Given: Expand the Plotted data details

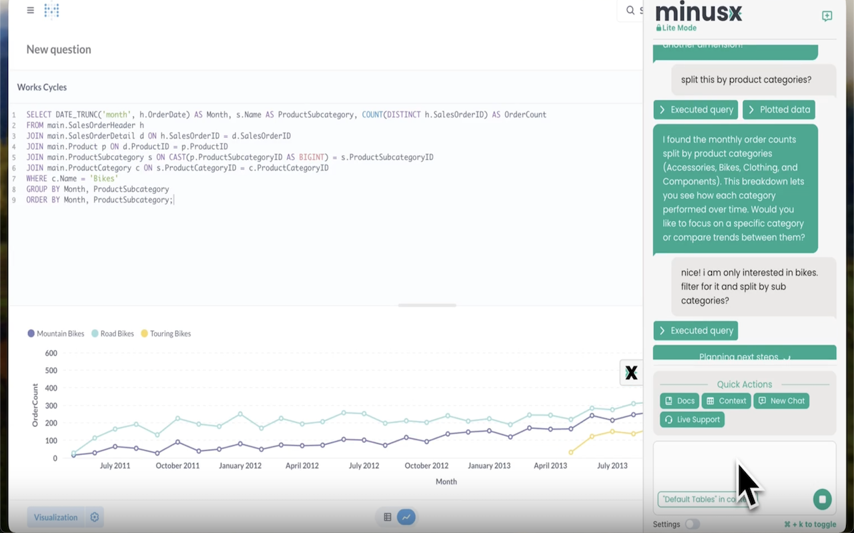Looking at the screenshot, I should (x=779, y=109).
